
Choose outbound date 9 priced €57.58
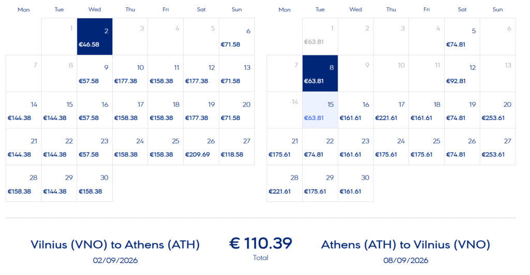click(x=95, y=74)
